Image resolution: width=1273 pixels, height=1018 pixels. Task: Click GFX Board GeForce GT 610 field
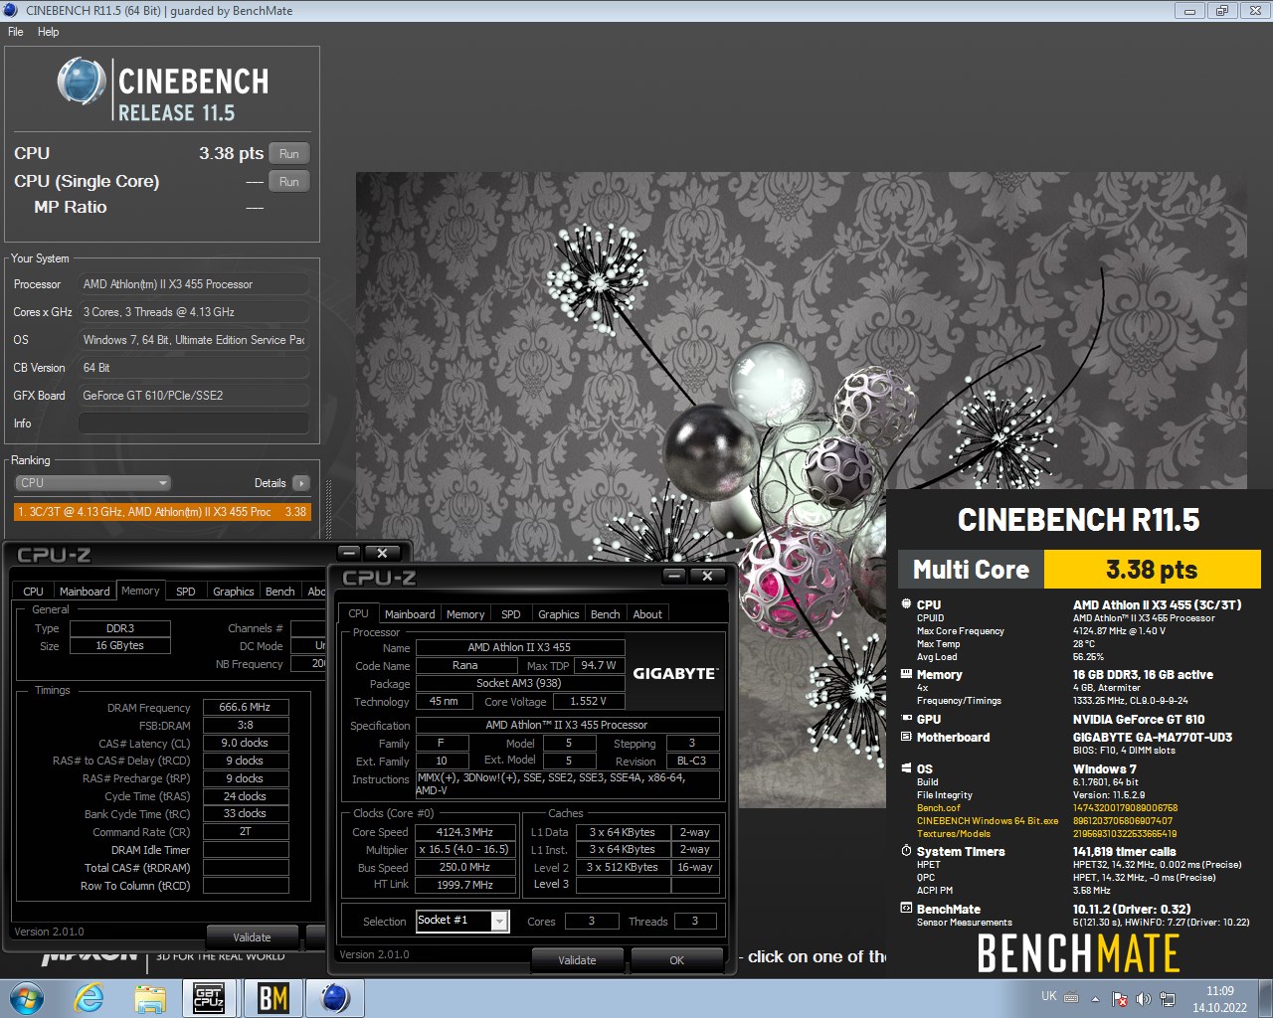194,396
